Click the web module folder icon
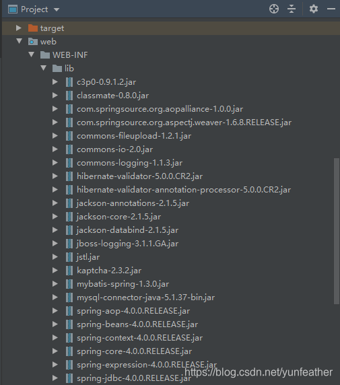This screenshot has width=340, height=385. tap(33, 42)
